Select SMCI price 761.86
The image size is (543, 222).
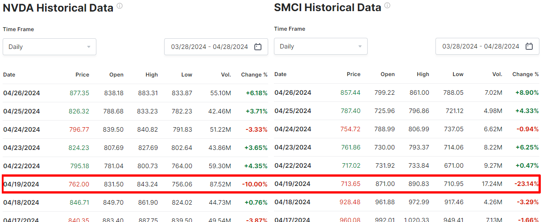(x=350, y=147)
